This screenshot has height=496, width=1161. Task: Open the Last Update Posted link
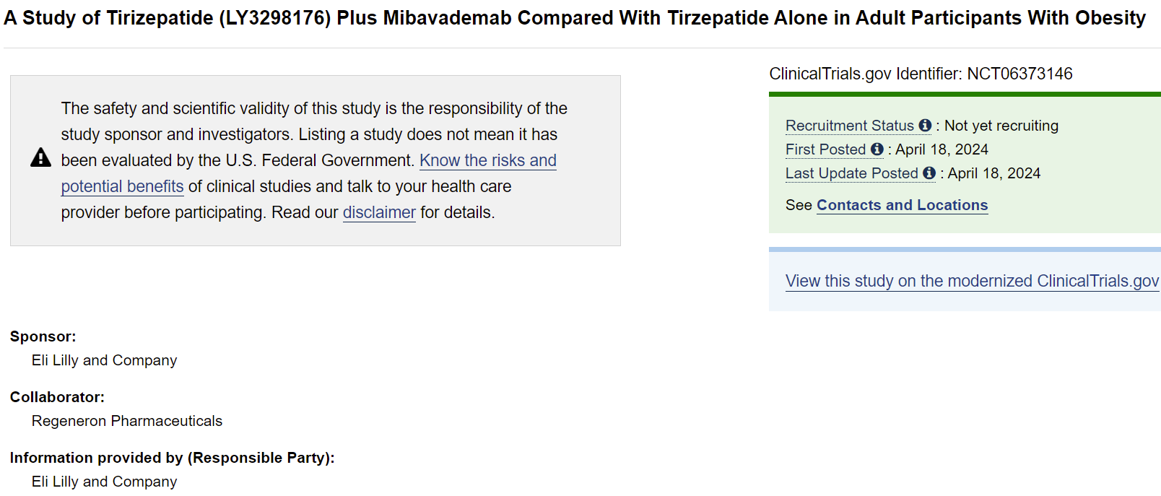[851, 173]
